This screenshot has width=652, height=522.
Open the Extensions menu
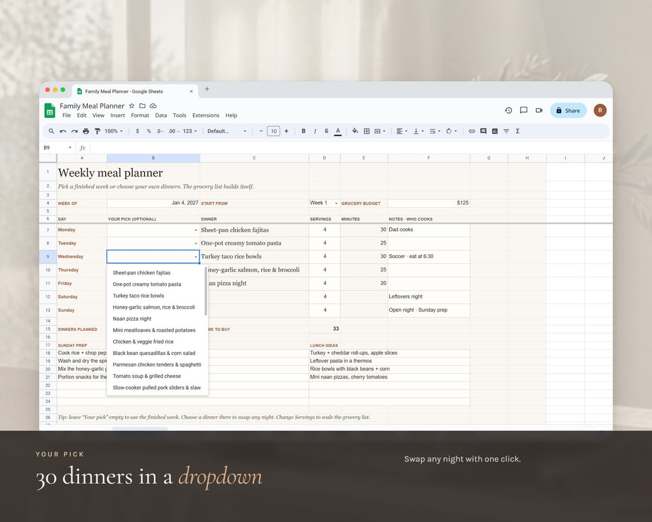(206, 115)
